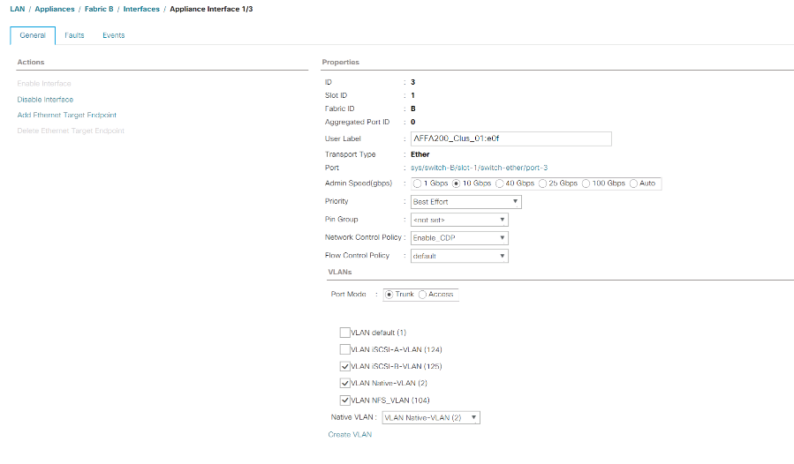The height and width of the screenshot is (464, 794).
Task: Open the Create VLAN link
Action: tap(350, 434)
